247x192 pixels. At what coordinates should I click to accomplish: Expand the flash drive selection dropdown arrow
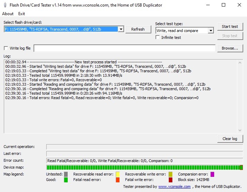tap(121, 29)
